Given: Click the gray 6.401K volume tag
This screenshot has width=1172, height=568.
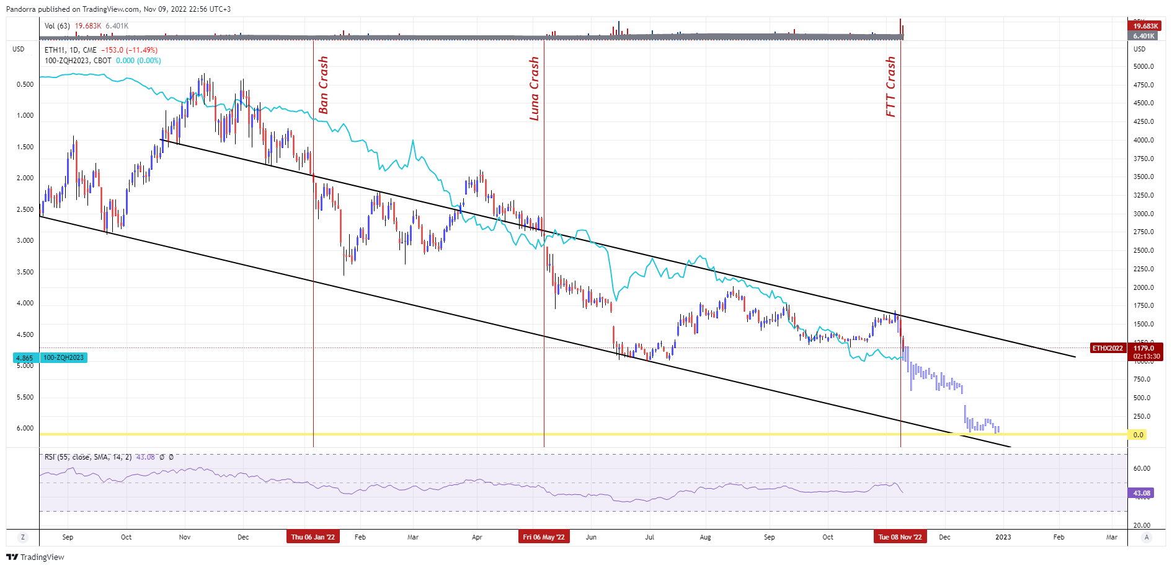Looking at the screenshot, I should (x=1143, y=36).
